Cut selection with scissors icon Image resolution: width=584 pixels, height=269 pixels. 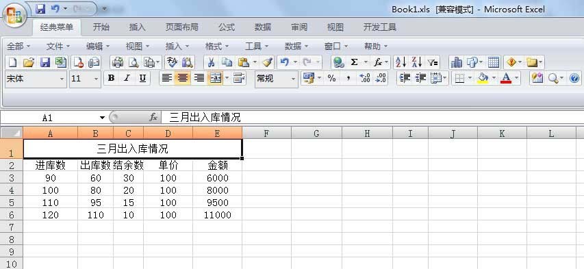[211, 62]
